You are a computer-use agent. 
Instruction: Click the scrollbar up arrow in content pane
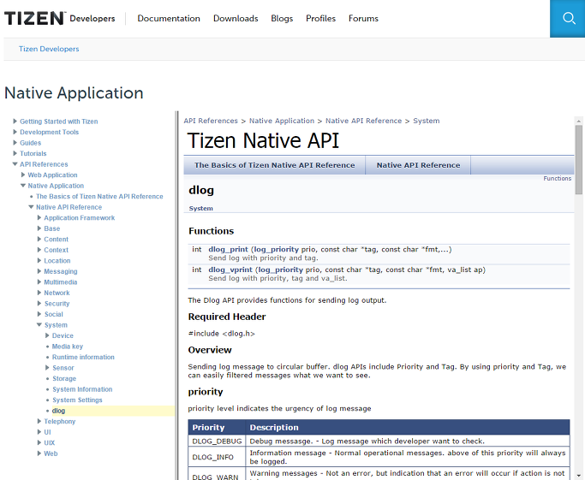point(579,121)
